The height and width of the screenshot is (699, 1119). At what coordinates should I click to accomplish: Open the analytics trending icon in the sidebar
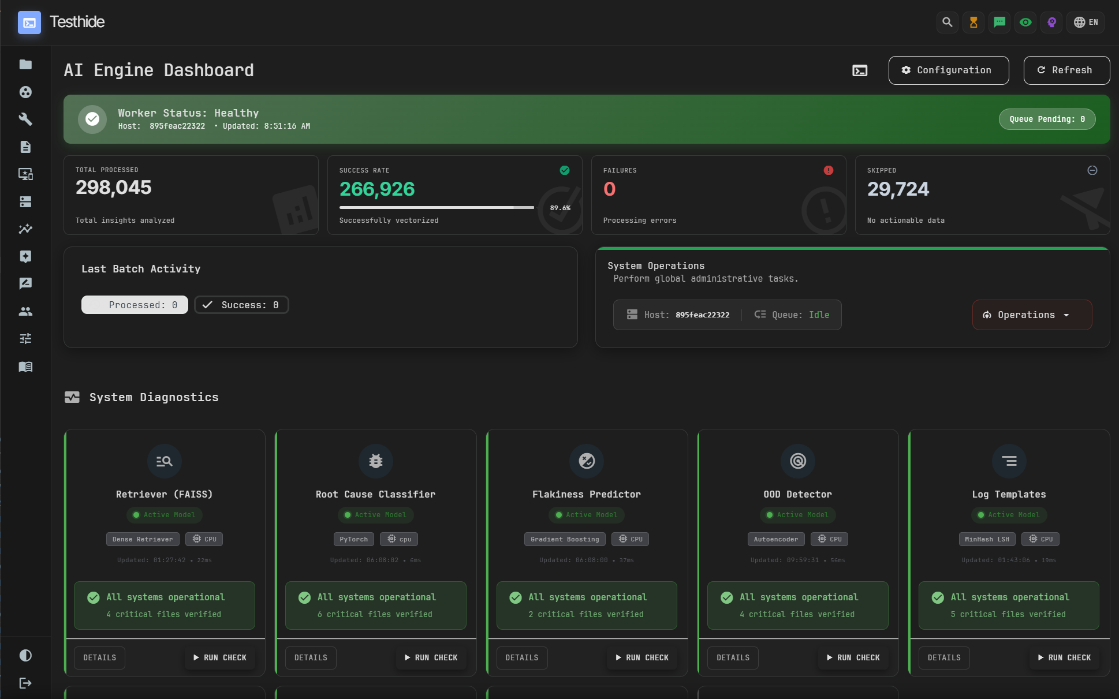25,229
